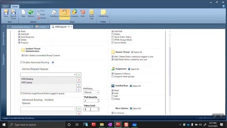Add an Advanced Routing incident queue with the green plus
This screenshot has width=227, height=128.
point(79,109)
